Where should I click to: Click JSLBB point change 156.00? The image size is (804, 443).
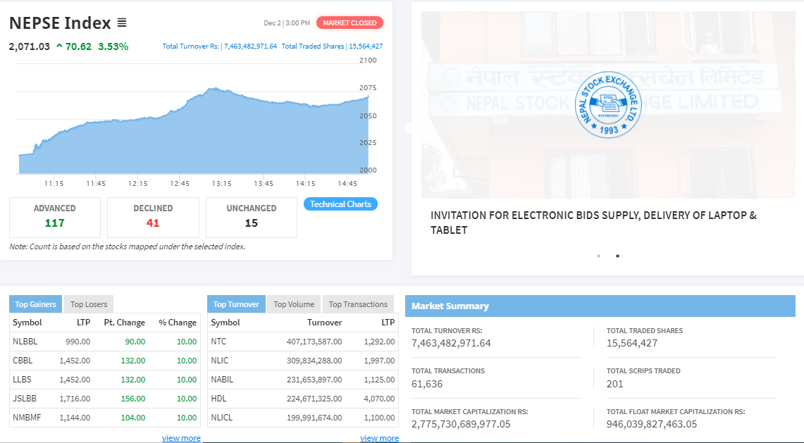[x=133, y=399]
